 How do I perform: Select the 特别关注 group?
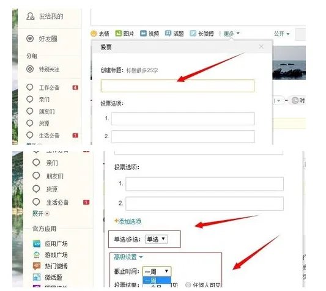click(43, 69)
